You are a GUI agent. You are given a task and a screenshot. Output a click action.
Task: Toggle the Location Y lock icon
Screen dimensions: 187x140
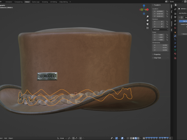point(167,14)
